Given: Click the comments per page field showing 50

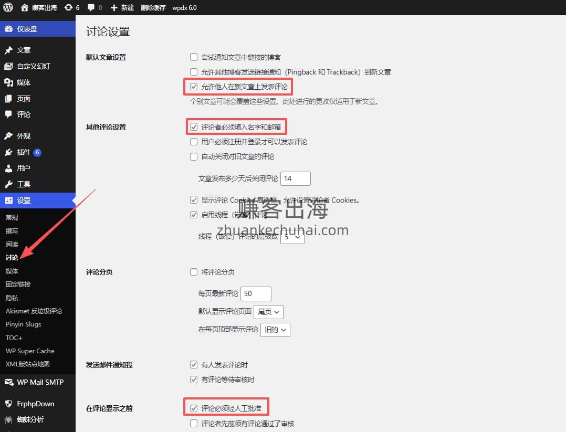Looking at the screenshot, I should 256,294.
